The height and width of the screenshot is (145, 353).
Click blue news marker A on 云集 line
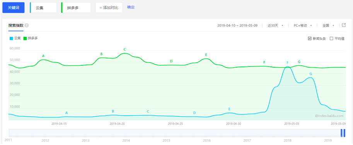[67, 113]
